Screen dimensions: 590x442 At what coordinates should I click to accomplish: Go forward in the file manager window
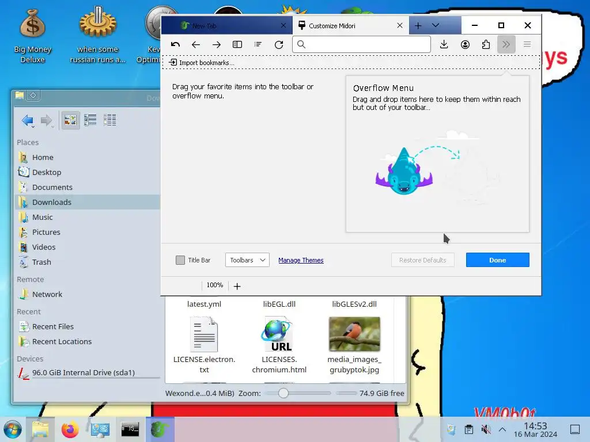tap(47, 120)
